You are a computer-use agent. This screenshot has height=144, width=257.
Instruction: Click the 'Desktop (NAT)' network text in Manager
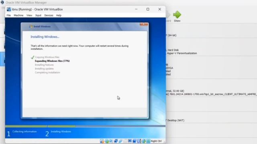[176, 120]
